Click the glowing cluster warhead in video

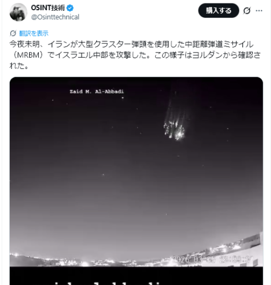(x=175, y=129)
